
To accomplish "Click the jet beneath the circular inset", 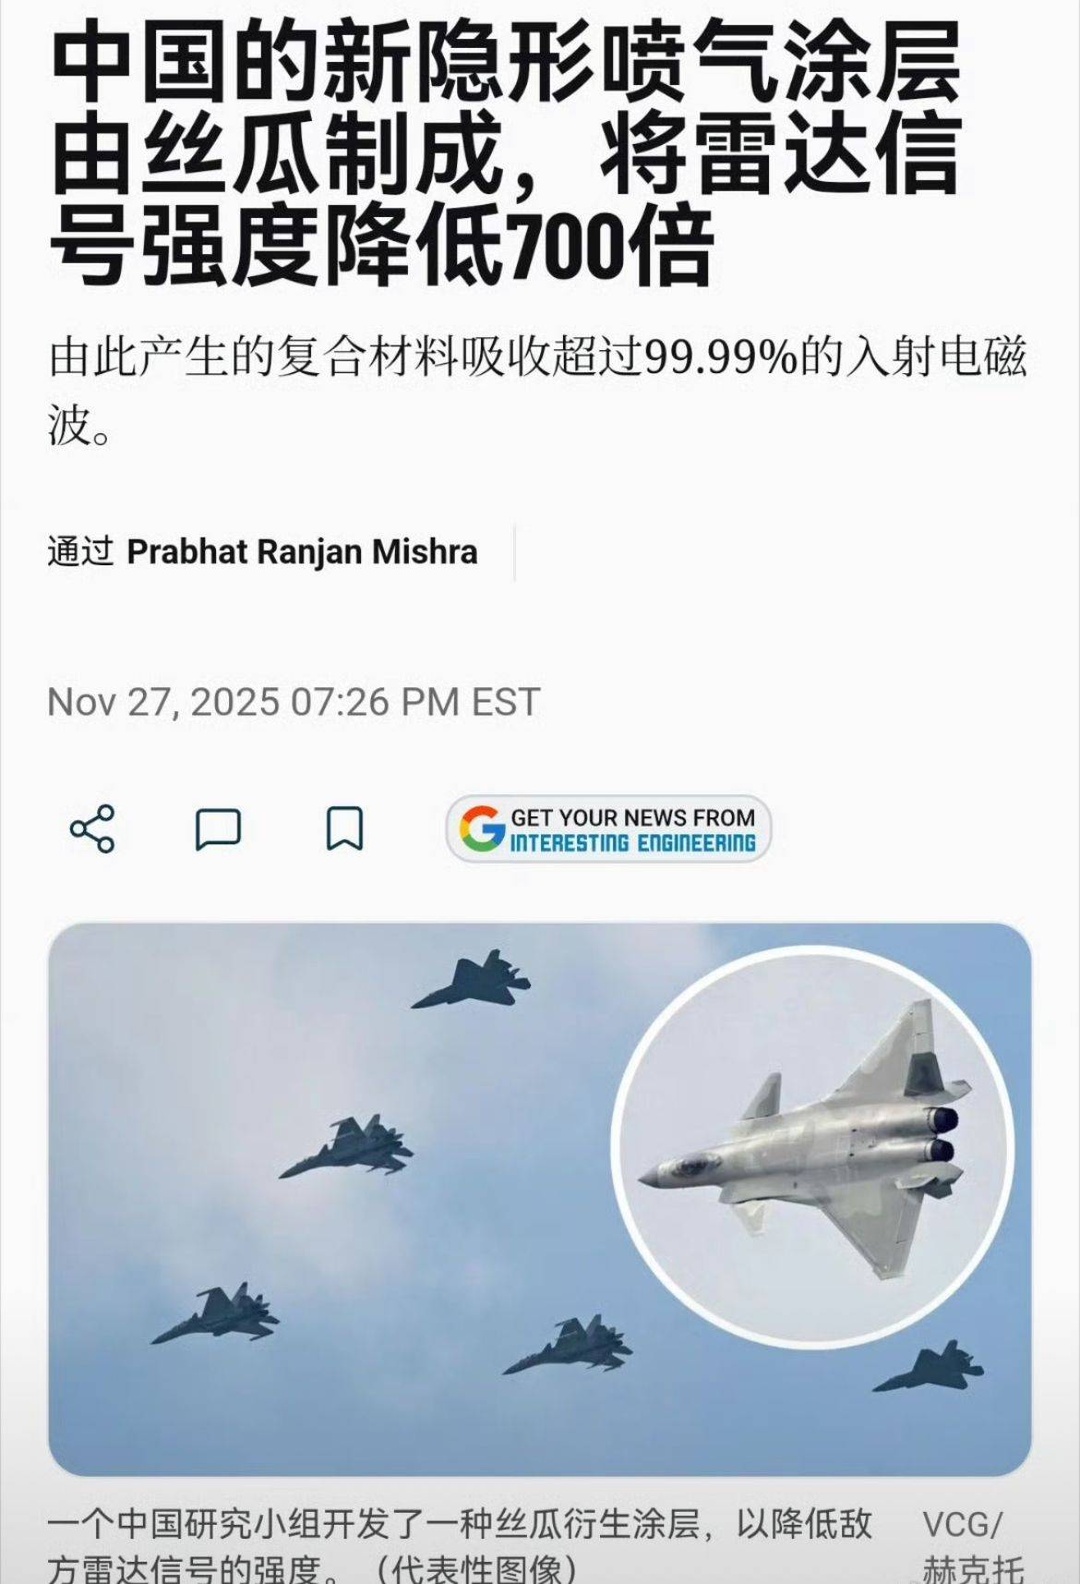I will point(929,1367).
